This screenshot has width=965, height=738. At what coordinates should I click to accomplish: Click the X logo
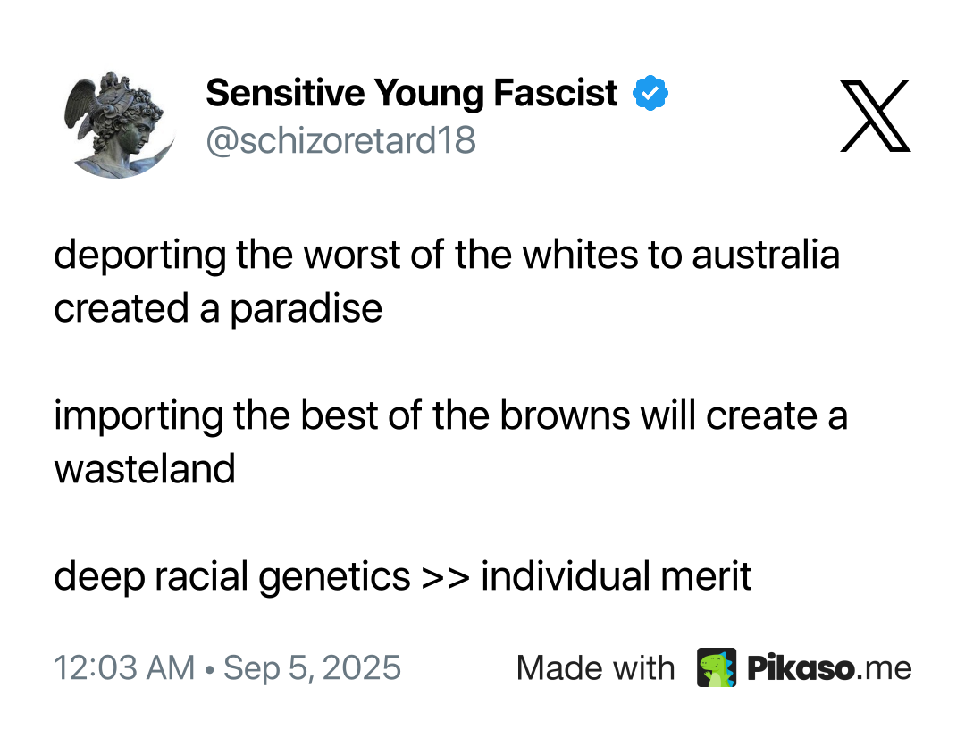point(875,116)
